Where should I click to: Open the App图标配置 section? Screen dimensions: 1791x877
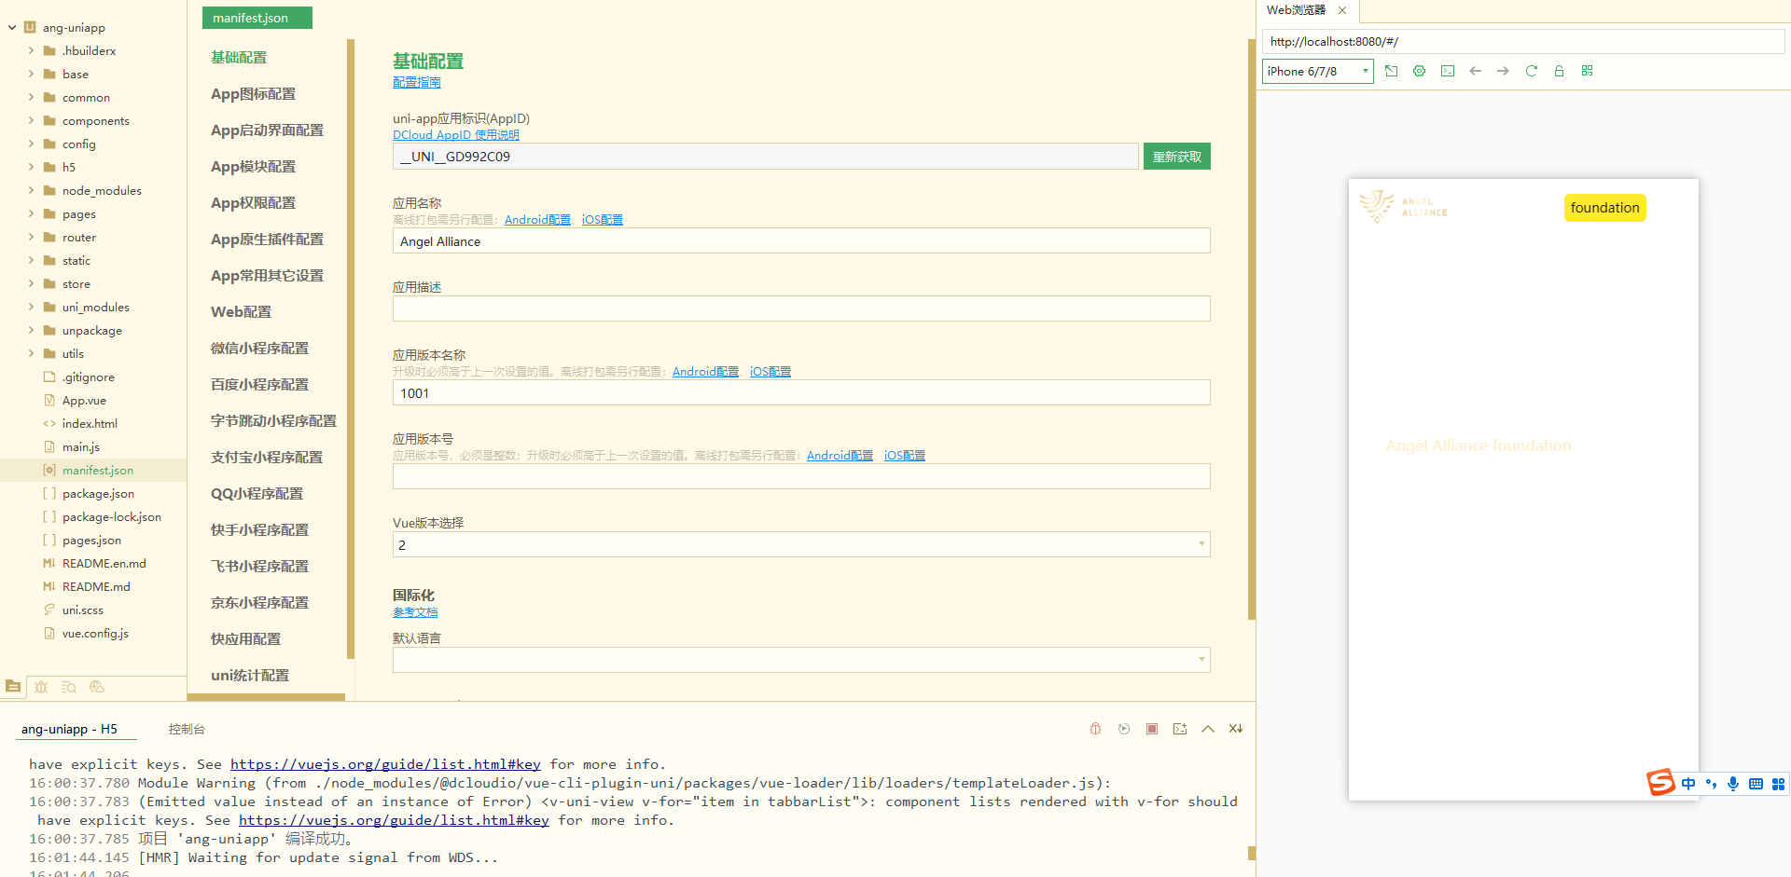pos(253,94)
